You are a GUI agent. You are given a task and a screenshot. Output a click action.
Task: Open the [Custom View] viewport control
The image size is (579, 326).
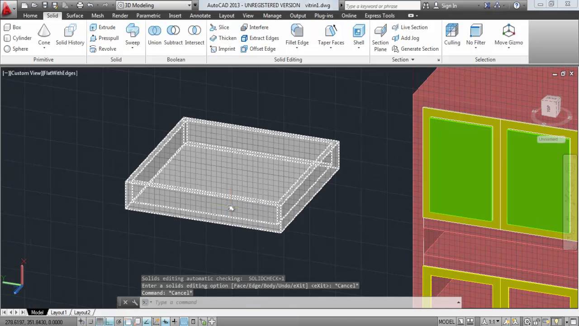coord(25,73)
